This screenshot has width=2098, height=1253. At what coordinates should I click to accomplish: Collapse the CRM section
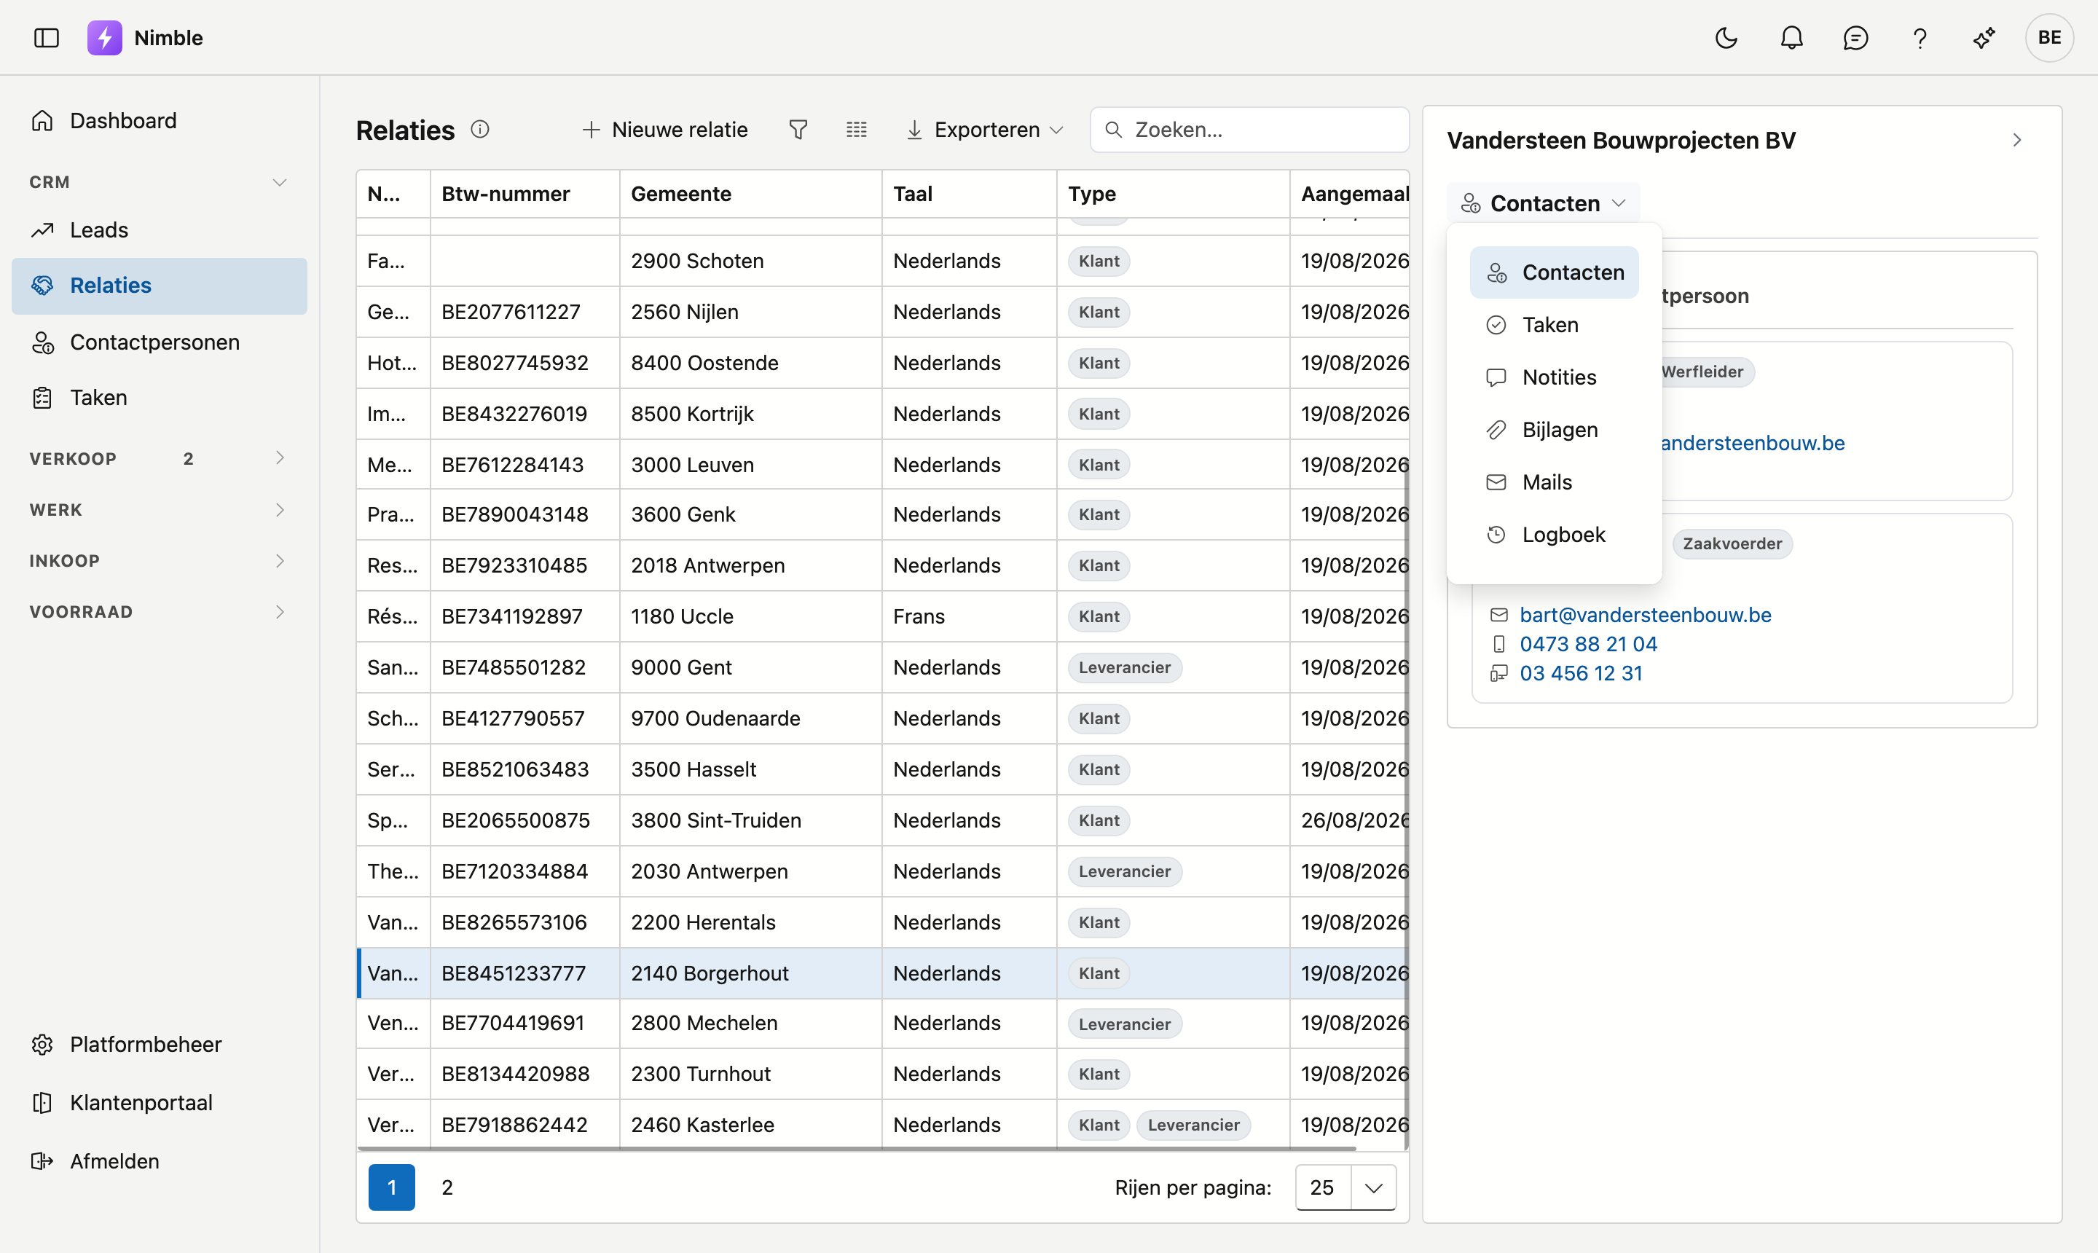[x=160, y=182]
